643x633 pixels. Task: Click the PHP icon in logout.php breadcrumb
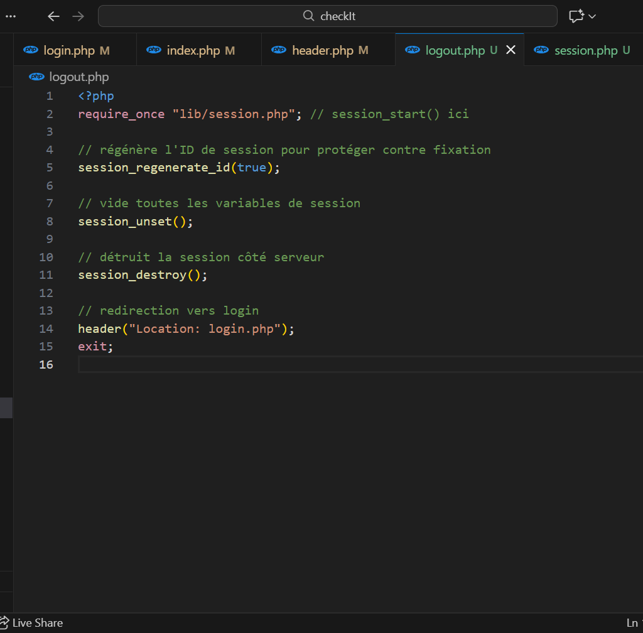37,77
